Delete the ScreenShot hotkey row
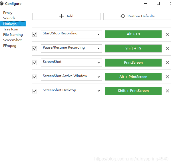171x164 pixels. [x=167, y=63]
